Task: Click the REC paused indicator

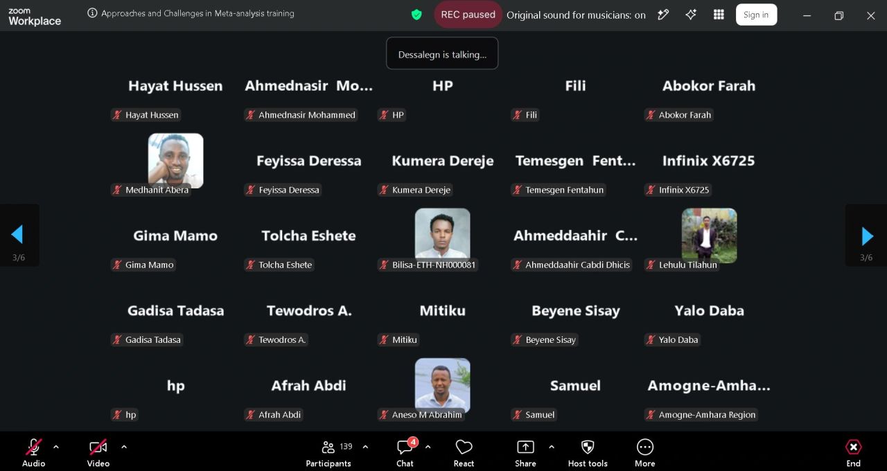Action: click(x=468, y=15)
